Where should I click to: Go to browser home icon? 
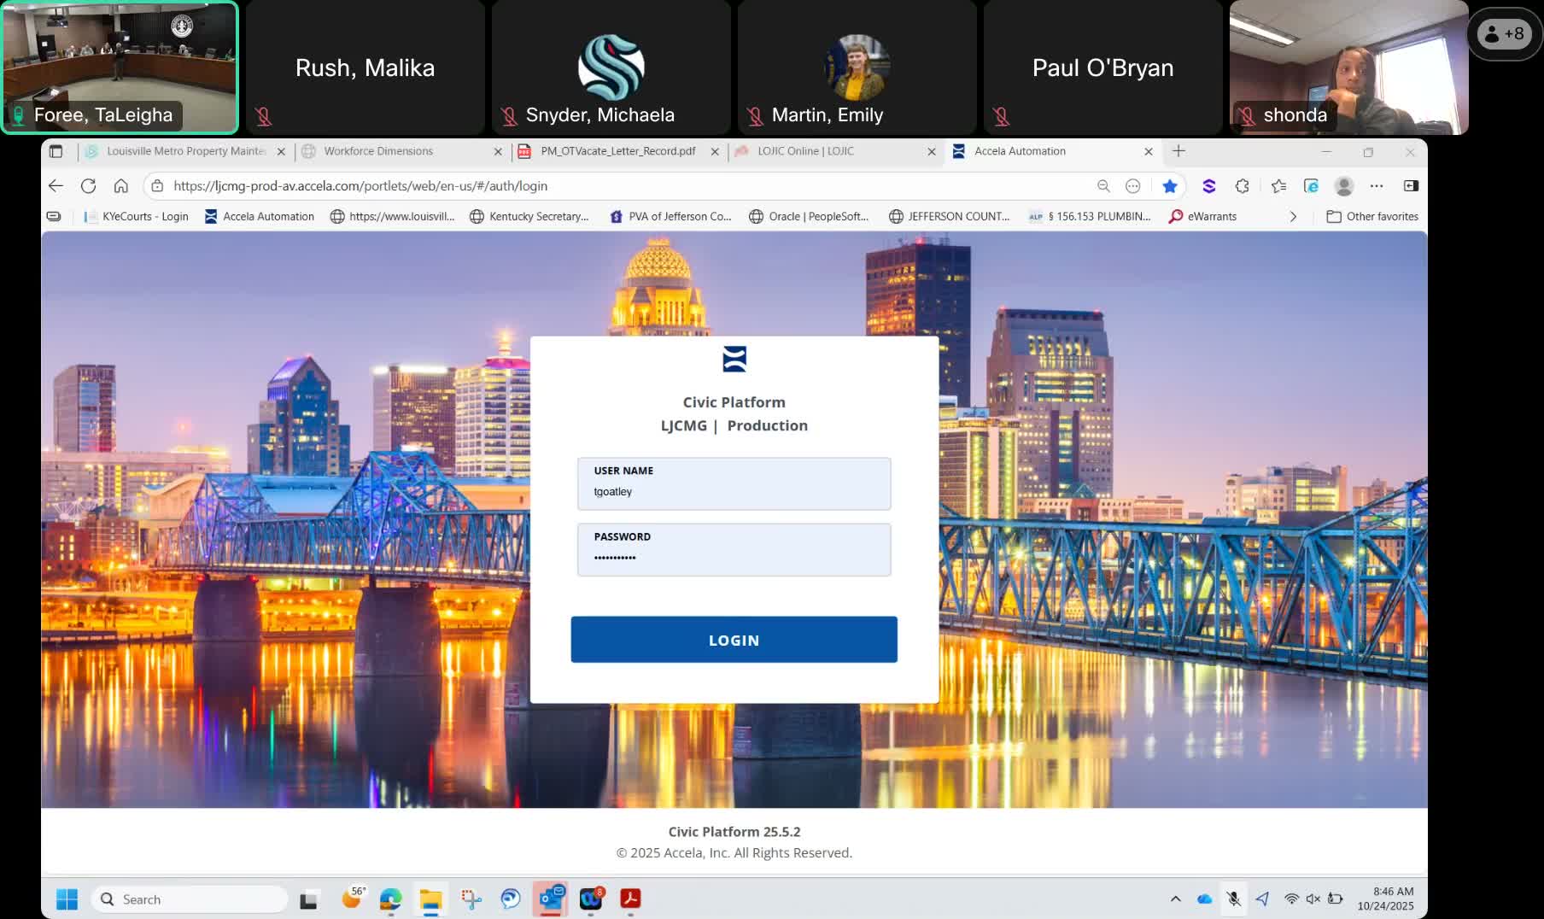(121, 185)
